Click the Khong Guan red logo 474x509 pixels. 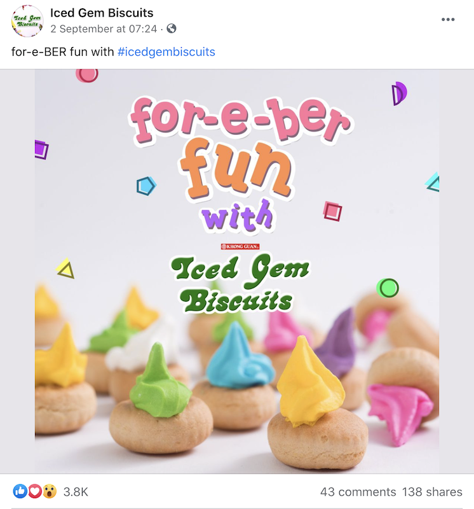240,246
